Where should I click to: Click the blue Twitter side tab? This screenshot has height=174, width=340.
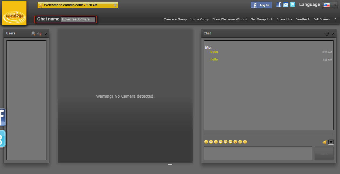pos(2,139)
